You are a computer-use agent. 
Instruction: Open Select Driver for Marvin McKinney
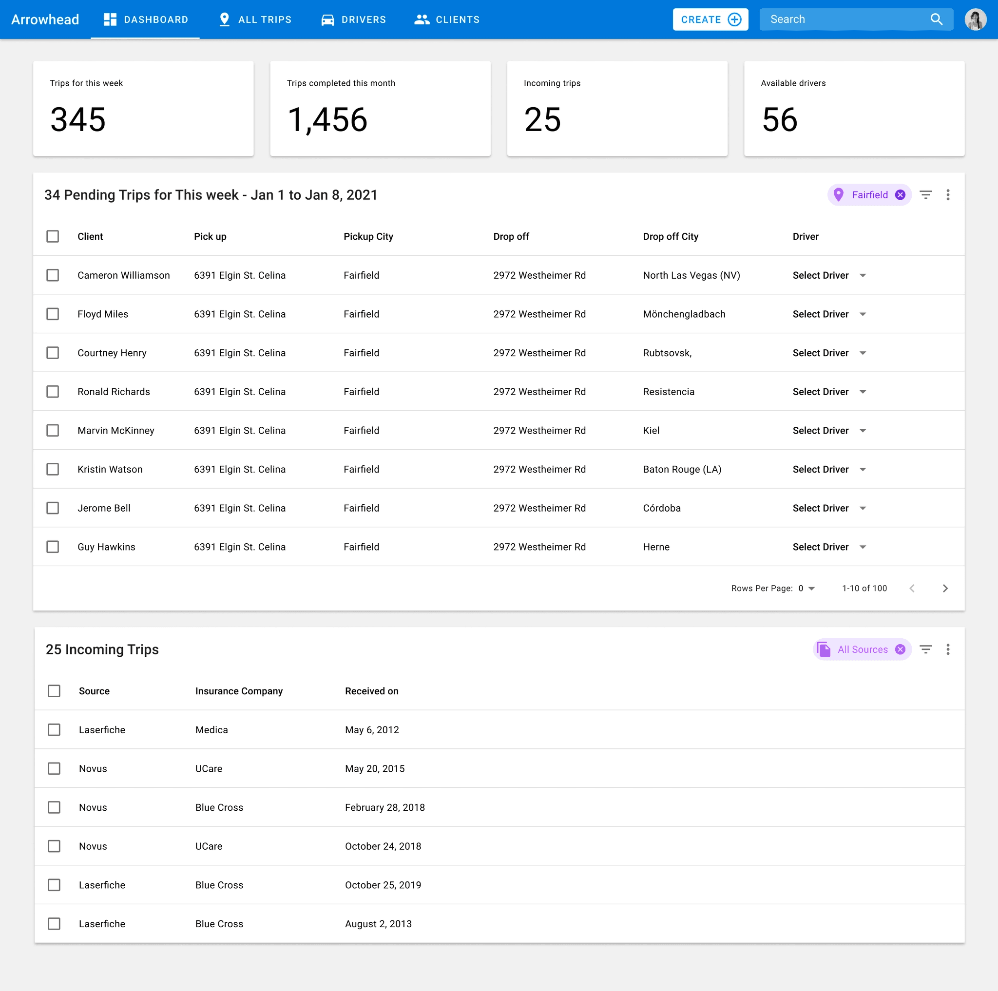tap(829, 430)
